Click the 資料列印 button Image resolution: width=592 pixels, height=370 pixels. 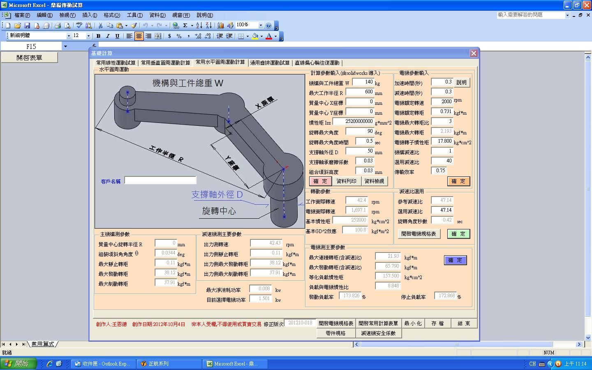347,181
